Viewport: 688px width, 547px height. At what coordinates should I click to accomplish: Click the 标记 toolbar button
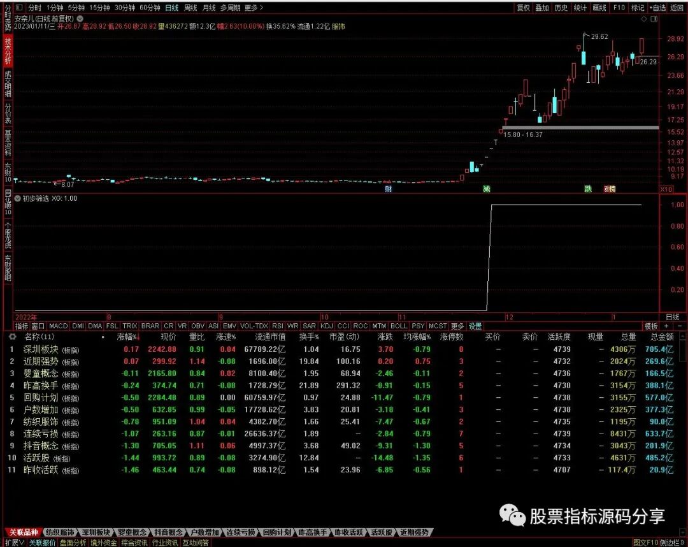pos(638,8)
